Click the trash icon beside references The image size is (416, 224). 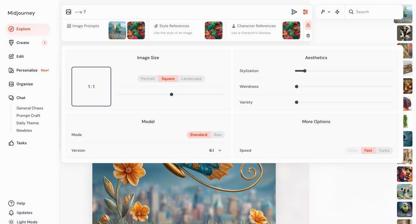[308, 36]
